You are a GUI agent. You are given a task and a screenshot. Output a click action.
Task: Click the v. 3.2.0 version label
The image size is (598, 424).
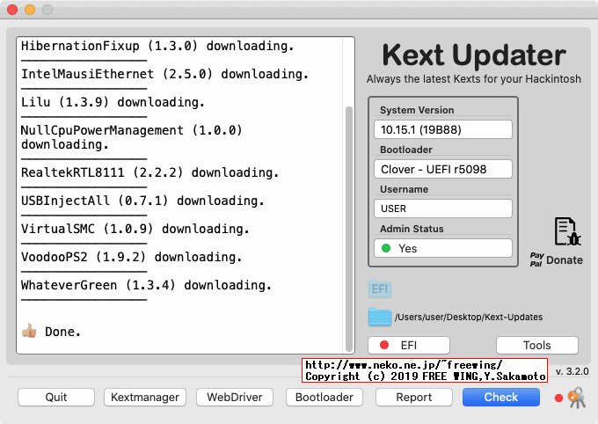click(x=572, y=371)
